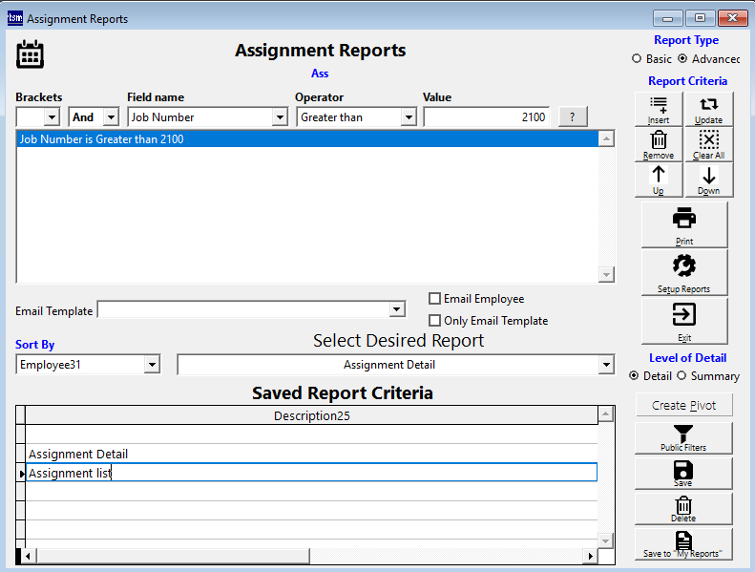755x572 pixels.
Task: Open Setup Reports
Action: [684, 272]
